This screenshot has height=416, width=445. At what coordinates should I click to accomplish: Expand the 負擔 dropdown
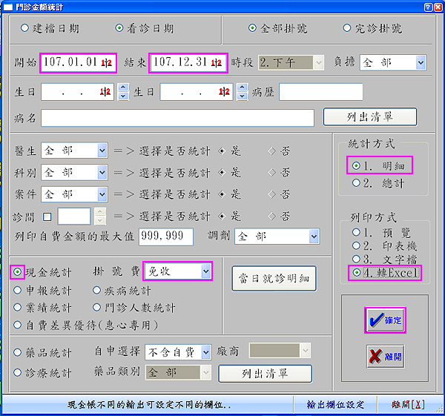pos(421,63)
